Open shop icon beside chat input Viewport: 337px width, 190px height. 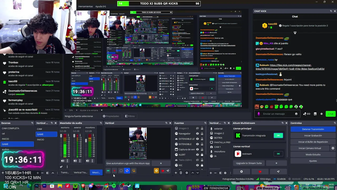315,114
